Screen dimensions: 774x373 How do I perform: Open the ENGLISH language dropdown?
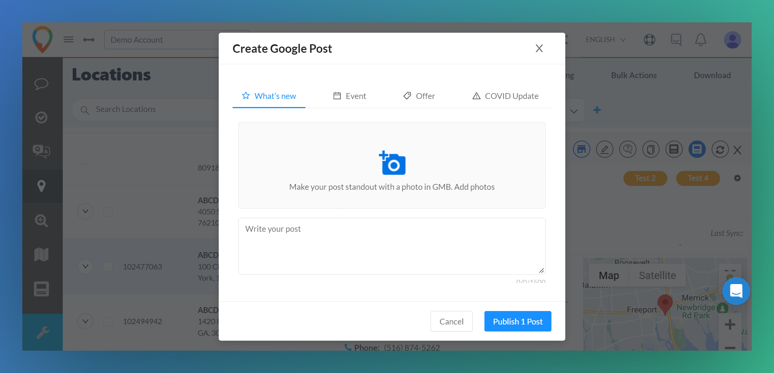(605, 40)
